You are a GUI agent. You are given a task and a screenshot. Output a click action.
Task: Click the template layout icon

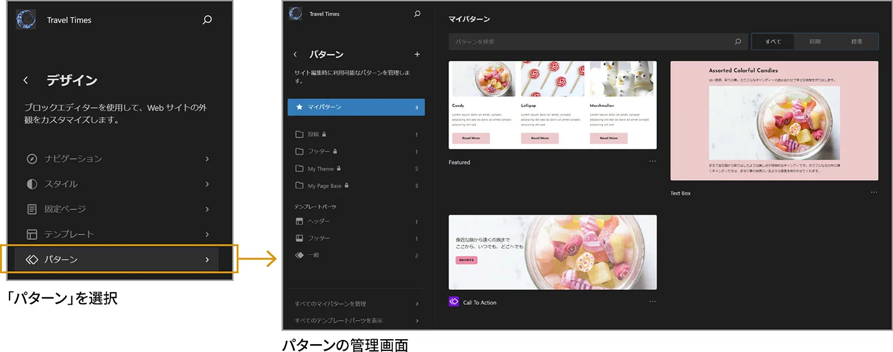(x=32, y=234)
